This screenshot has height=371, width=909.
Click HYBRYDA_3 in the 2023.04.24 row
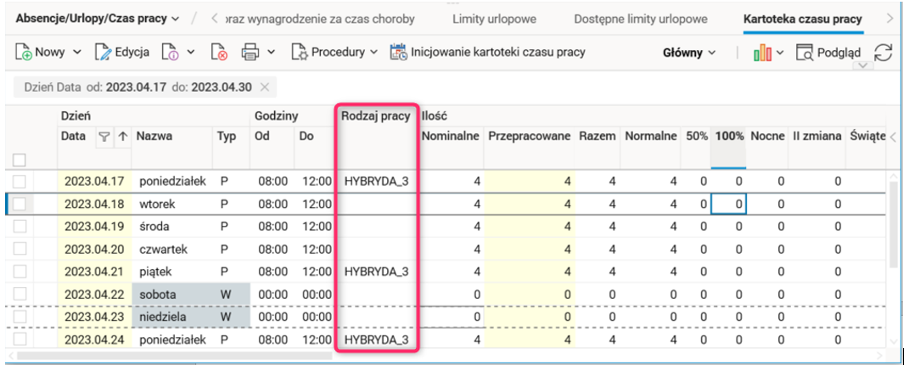(376, 340)
